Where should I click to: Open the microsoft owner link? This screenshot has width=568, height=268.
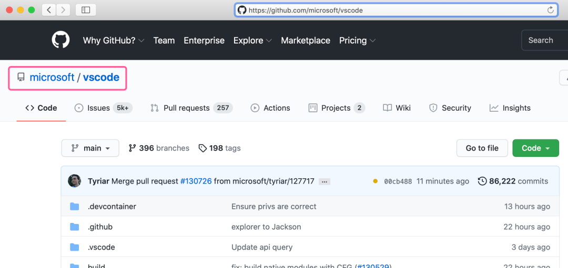(x=52, y=77)
